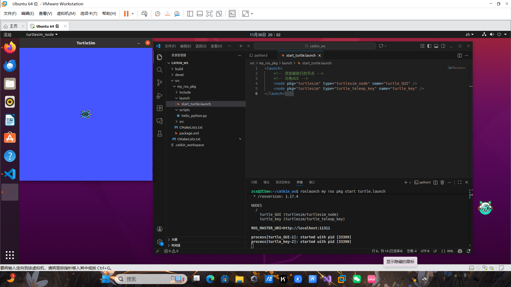Open the new terminal dropdown arrow
The width and height of the screenshot is (511, 287).
pyautogui.click(x=410, y=183)
